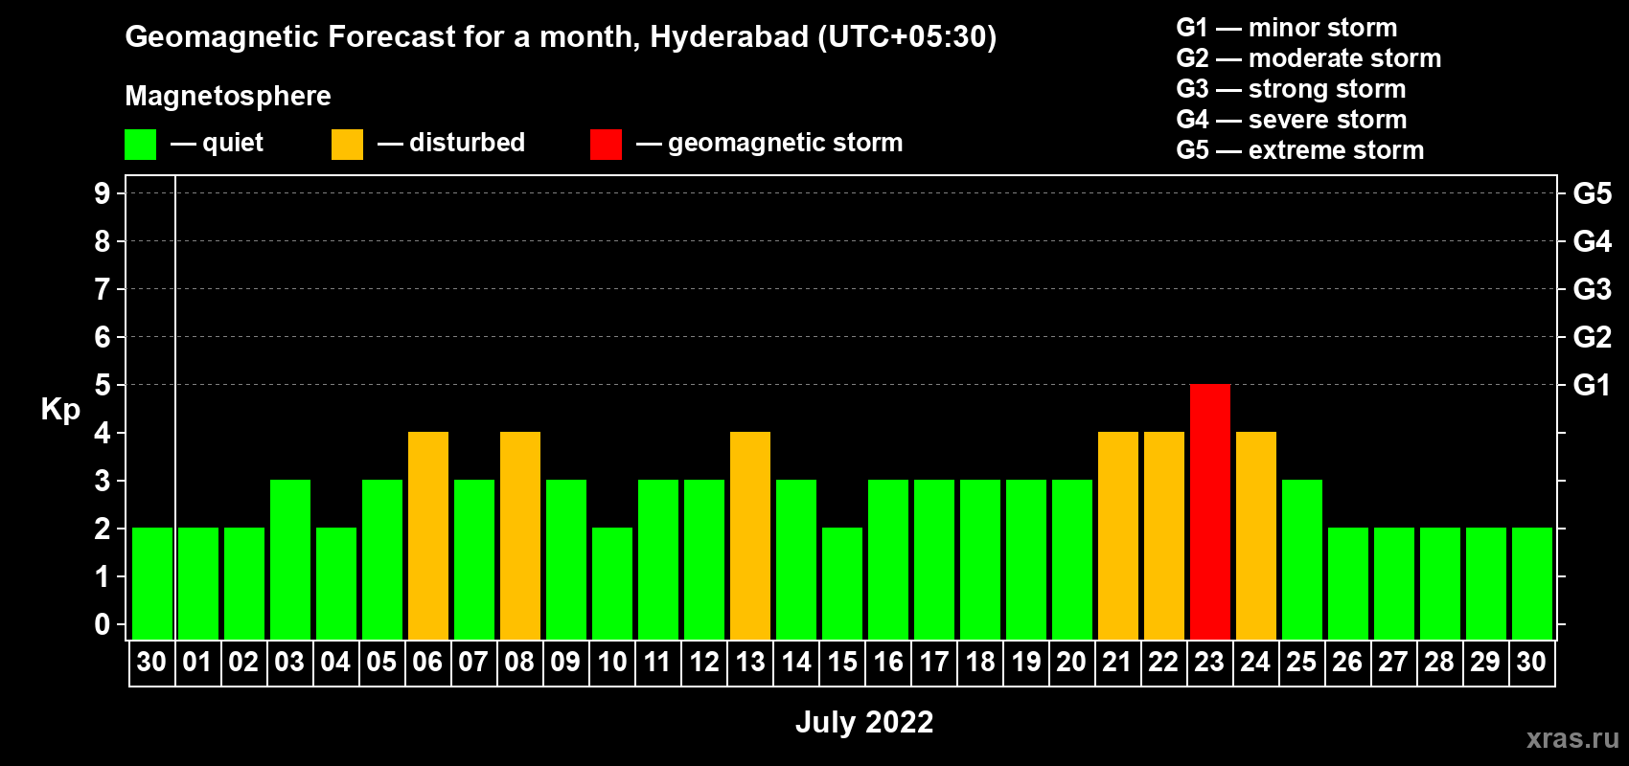
Task: Click the 'G1 — minor storm' legend line
Action: coord(1287,28)
